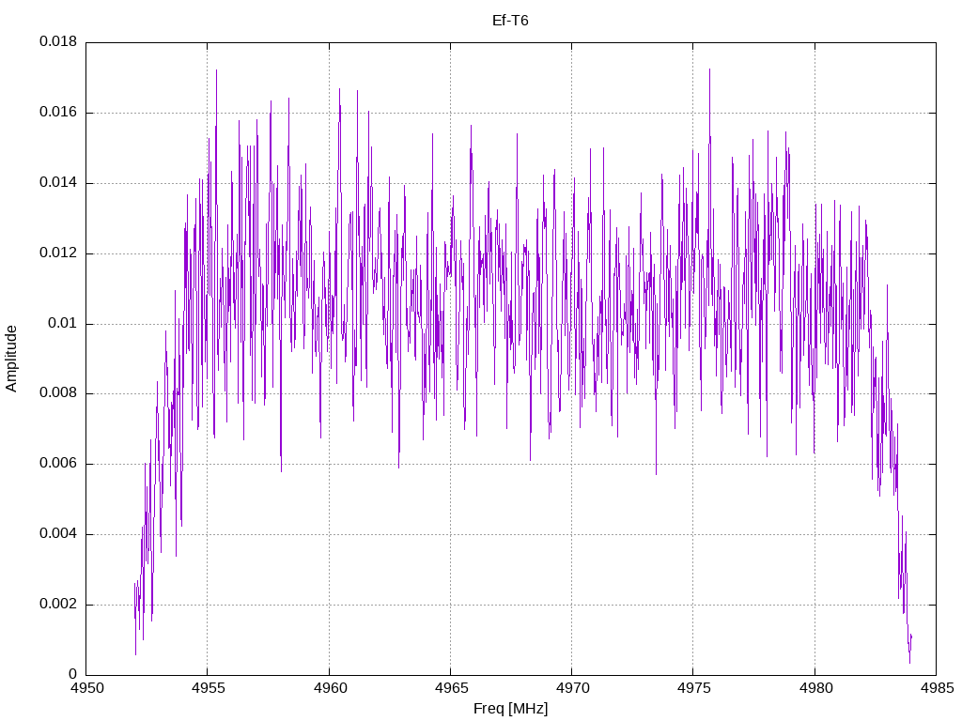Click the 0.018 y-axis tick label
The image size is (962, 721).
pos(58,41)
